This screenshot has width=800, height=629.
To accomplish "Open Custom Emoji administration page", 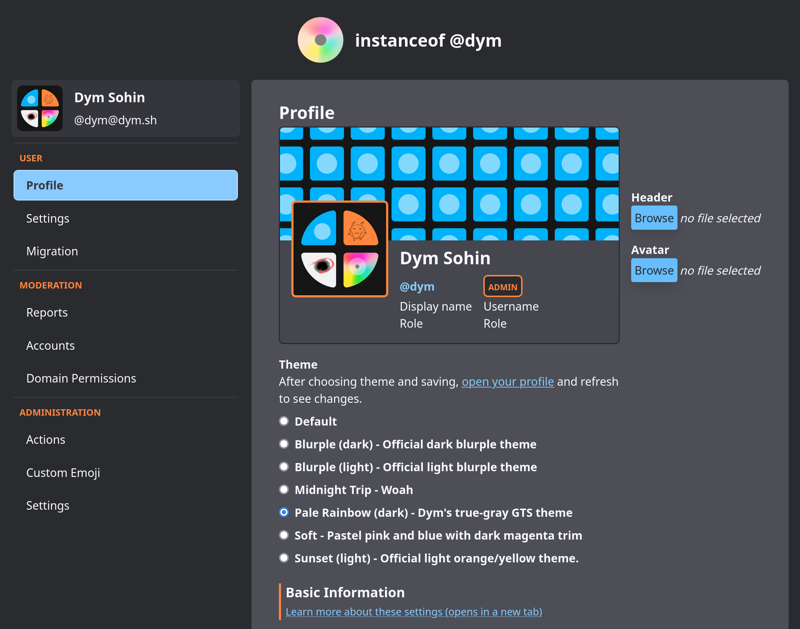I will [x=63, y=473].
